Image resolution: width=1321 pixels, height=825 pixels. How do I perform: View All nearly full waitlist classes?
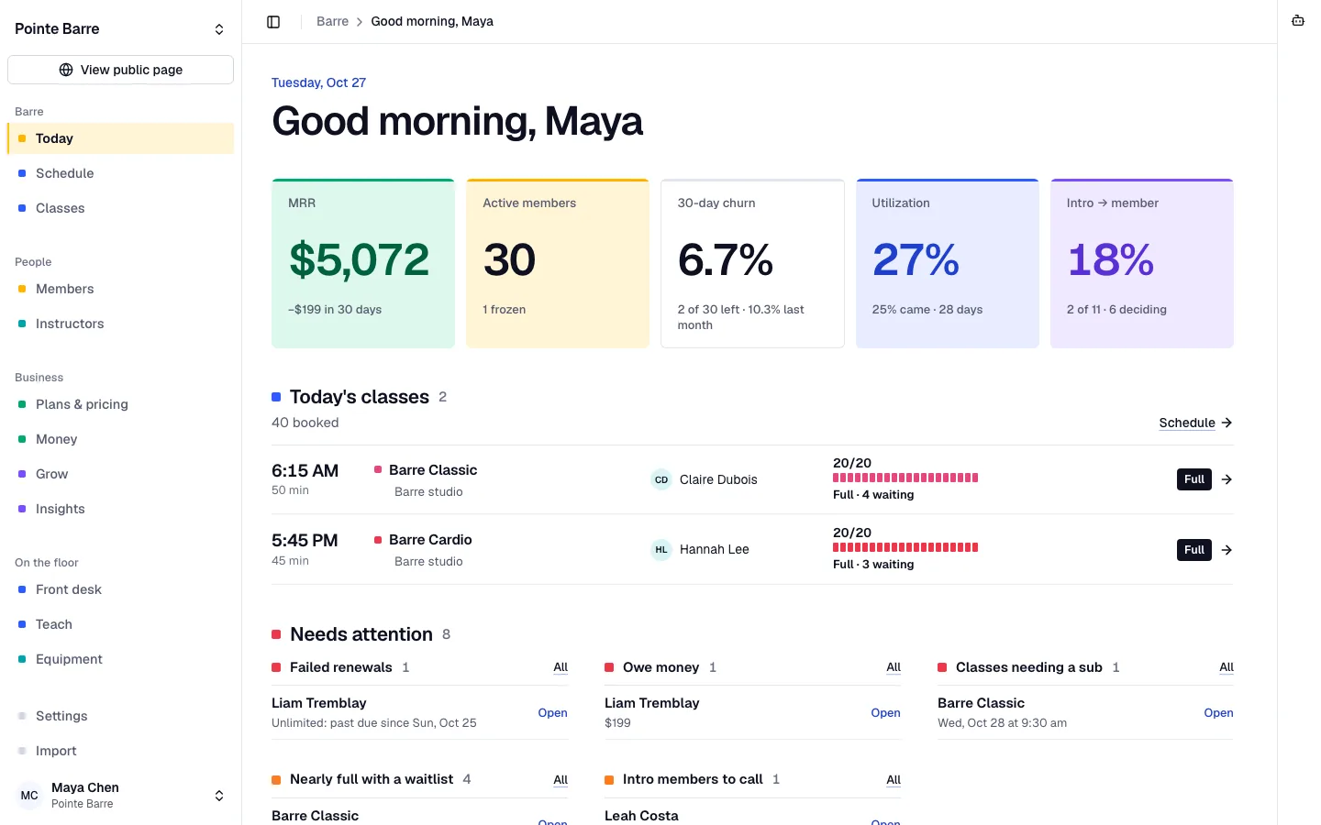[561, 780]
